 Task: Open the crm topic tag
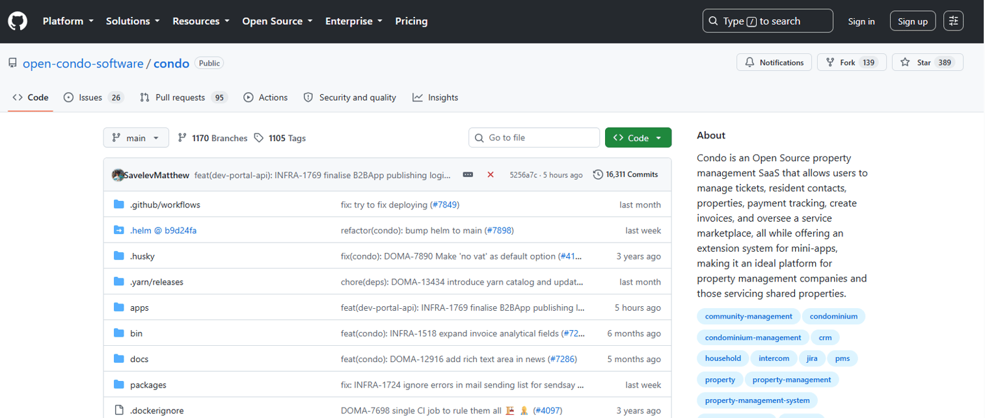click(826, 337)
